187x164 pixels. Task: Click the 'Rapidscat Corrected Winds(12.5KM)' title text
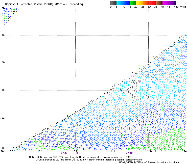(x=29, y=4)
